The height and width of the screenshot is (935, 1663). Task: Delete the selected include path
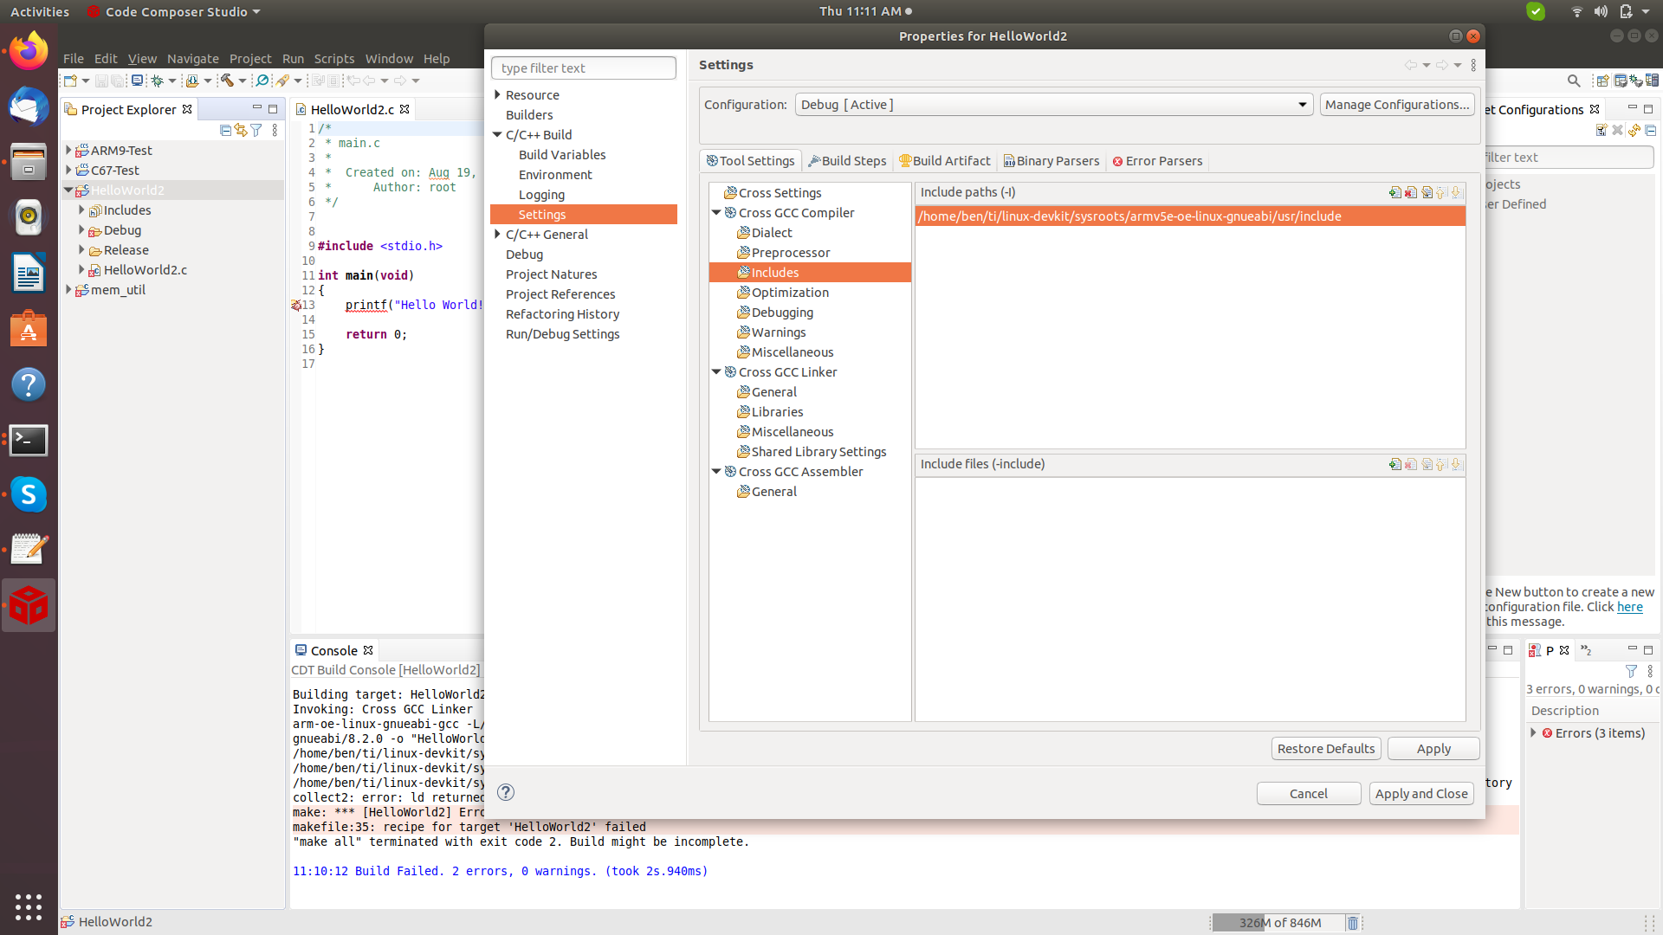click(x=1411, y=192)
